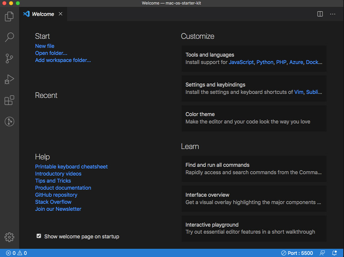Click the New file link

click(x=45, y=46)
